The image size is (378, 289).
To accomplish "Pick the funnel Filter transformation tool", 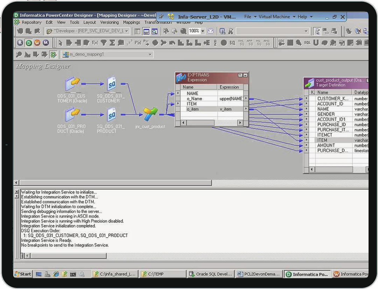I will (x=104, y=43).
